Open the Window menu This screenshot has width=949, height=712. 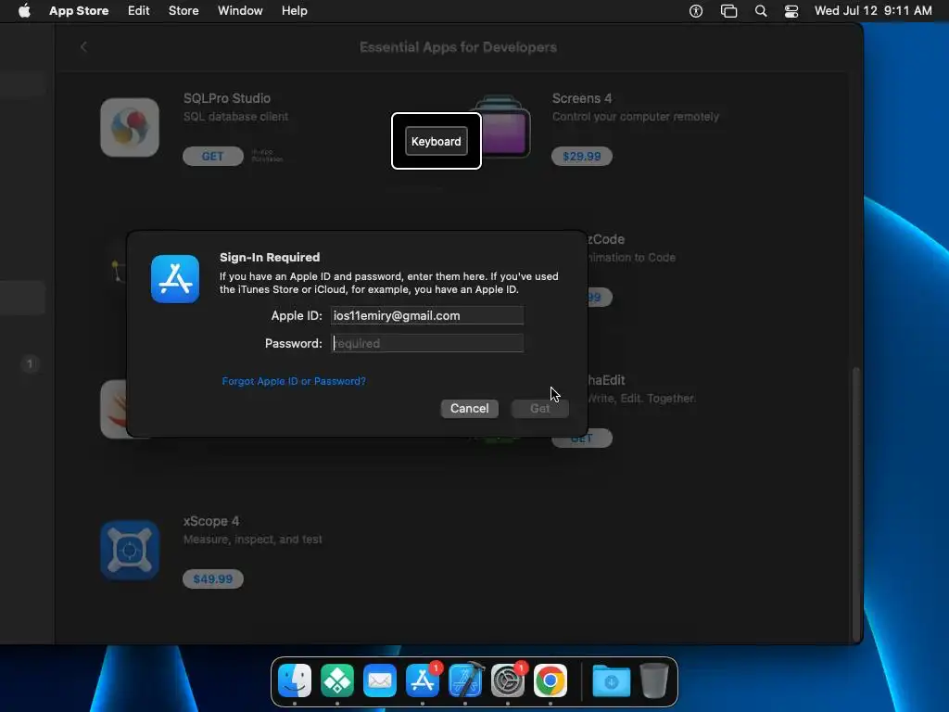click(x=240, y=11)
